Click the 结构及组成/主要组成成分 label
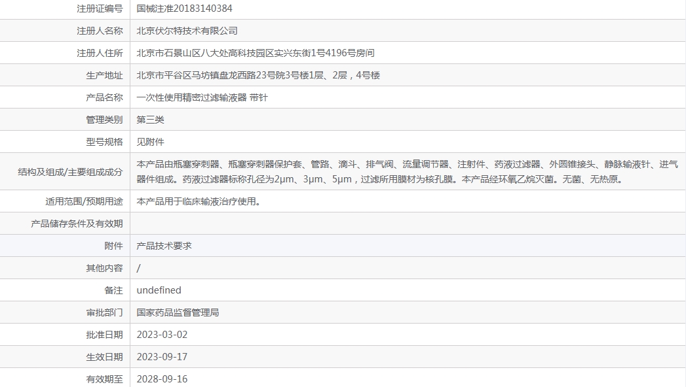Viewport: 686px width, 387px height. point(70,172)
